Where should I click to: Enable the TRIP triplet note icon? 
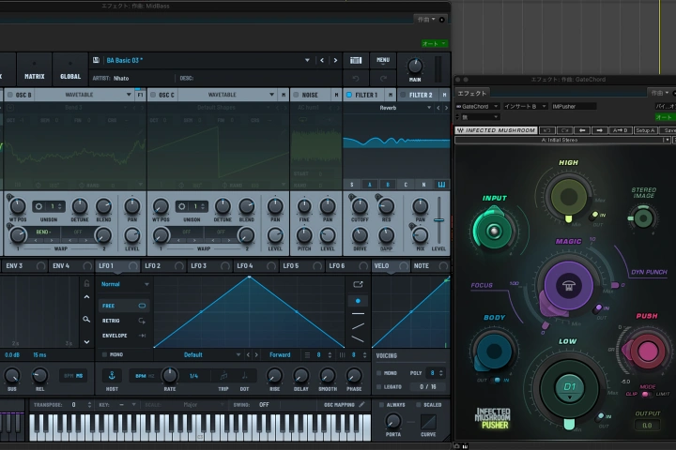coord(223,376)
